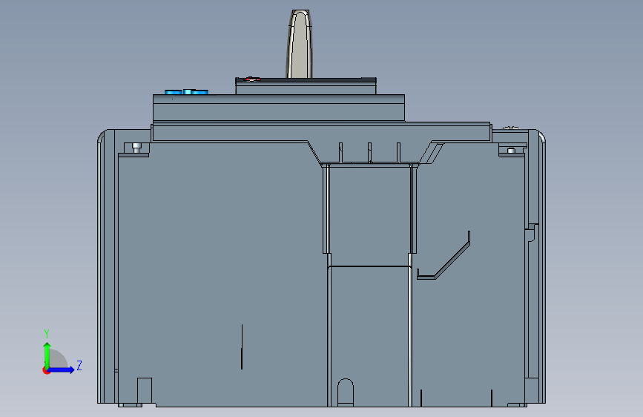Pick the arched slot at the bottom center of the housing
This screenshot has height=417, width=643.
346,393
